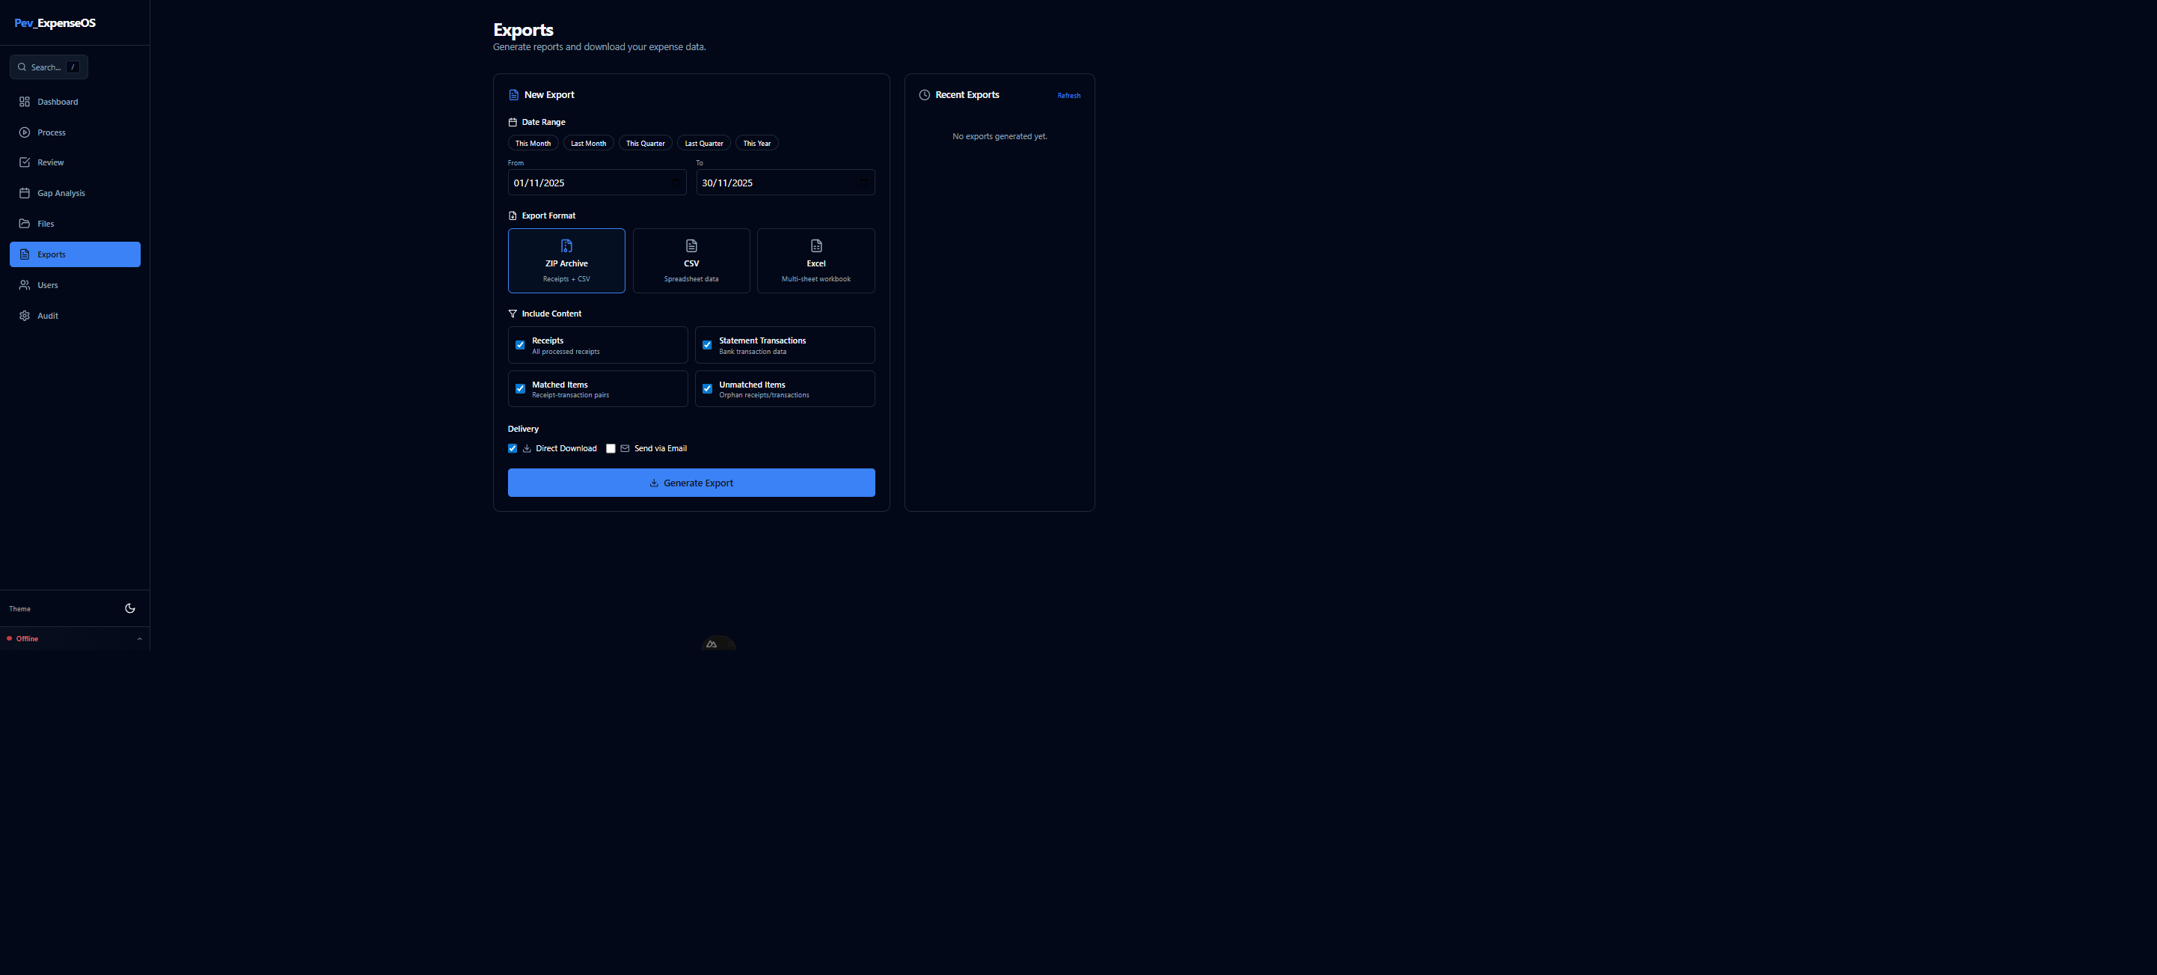2157x975 pixels.
Task: Click the Search input field
Action: 49,67
